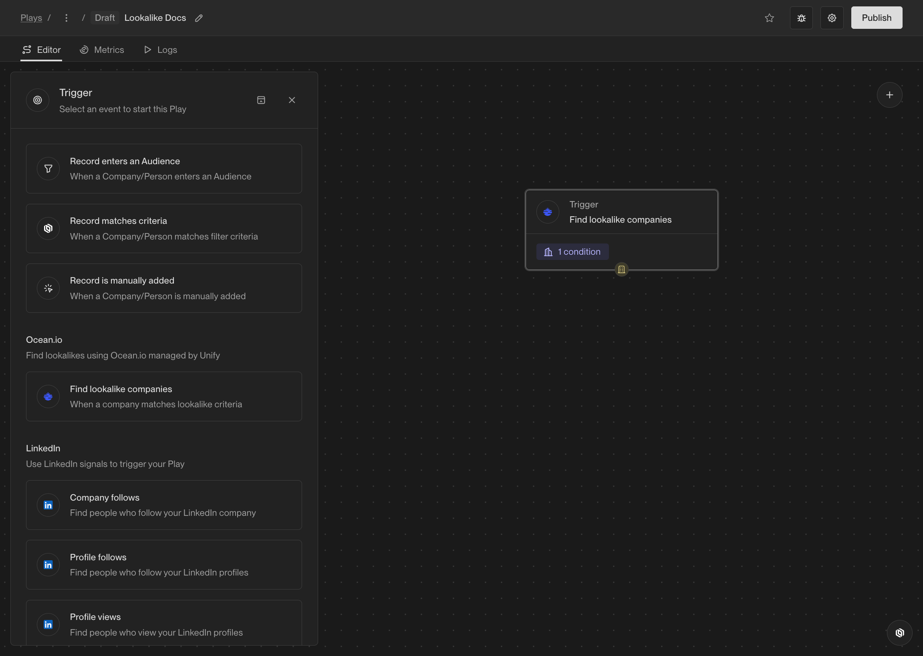Select the Find lookalike companies trigger option
Image resolution: width=923 pixels, height=656 pixels.
click(x=163, y=396)
